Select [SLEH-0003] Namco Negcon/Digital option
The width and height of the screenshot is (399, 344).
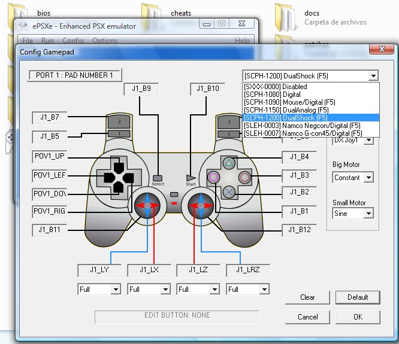point(311,126)
